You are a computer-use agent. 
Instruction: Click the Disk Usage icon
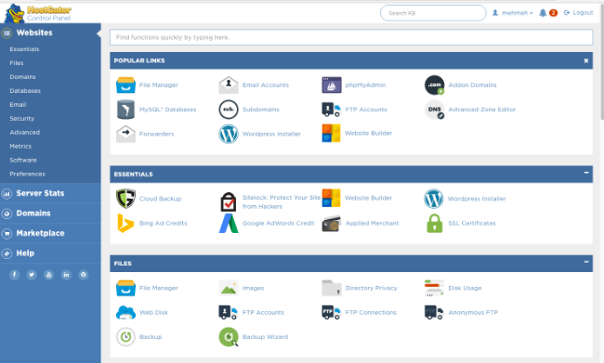435,288
